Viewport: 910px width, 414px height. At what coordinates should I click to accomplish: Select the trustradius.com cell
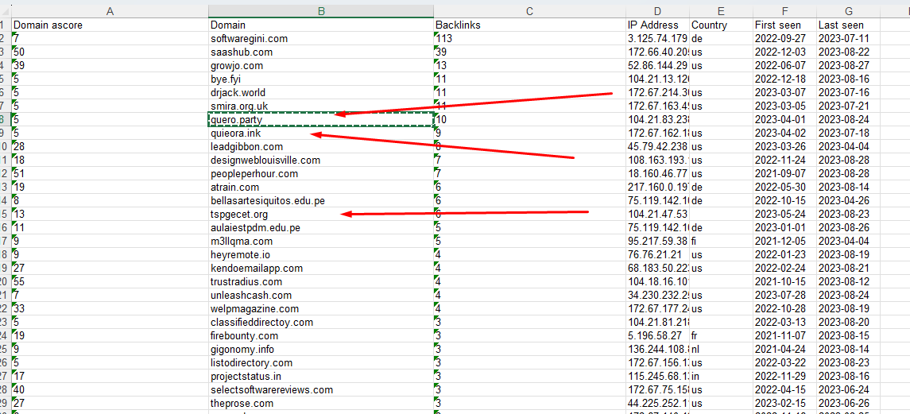(x=321, y=281)
